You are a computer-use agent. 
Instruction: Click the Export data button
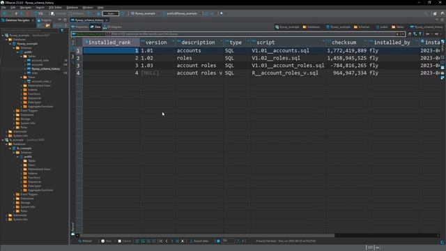click(199, 241)
